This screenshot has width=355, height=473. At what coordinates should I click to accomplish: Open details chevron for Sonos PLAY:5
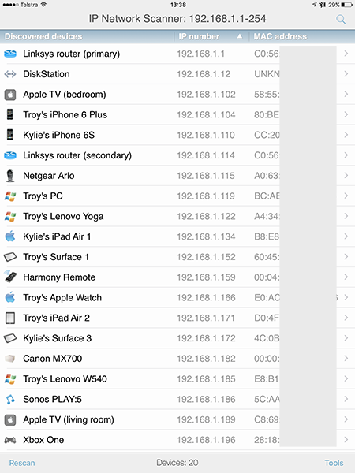[346, 399]
